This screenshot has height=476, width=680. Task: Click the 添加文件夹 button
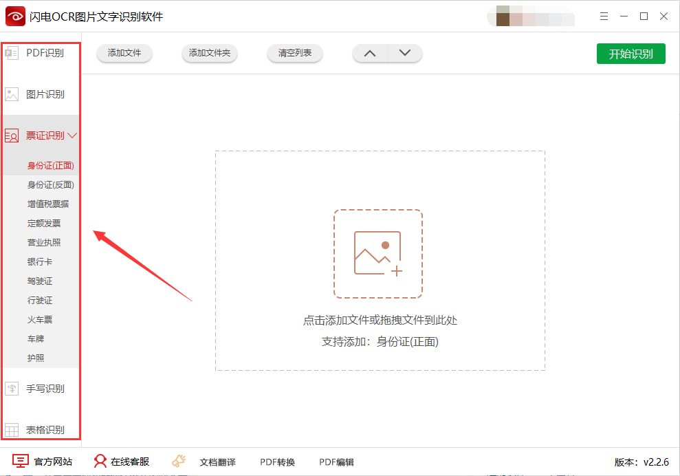click(x=210, y=53)
